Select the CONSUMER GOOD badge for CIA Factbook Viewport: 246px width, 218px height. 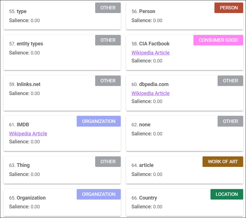218,40
